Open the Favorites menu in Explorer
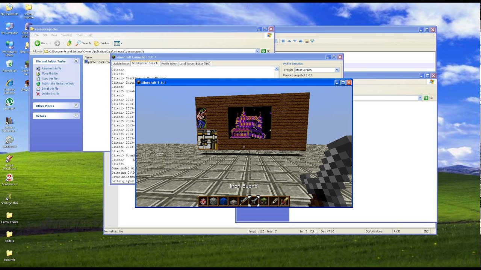 pos(67,35)
